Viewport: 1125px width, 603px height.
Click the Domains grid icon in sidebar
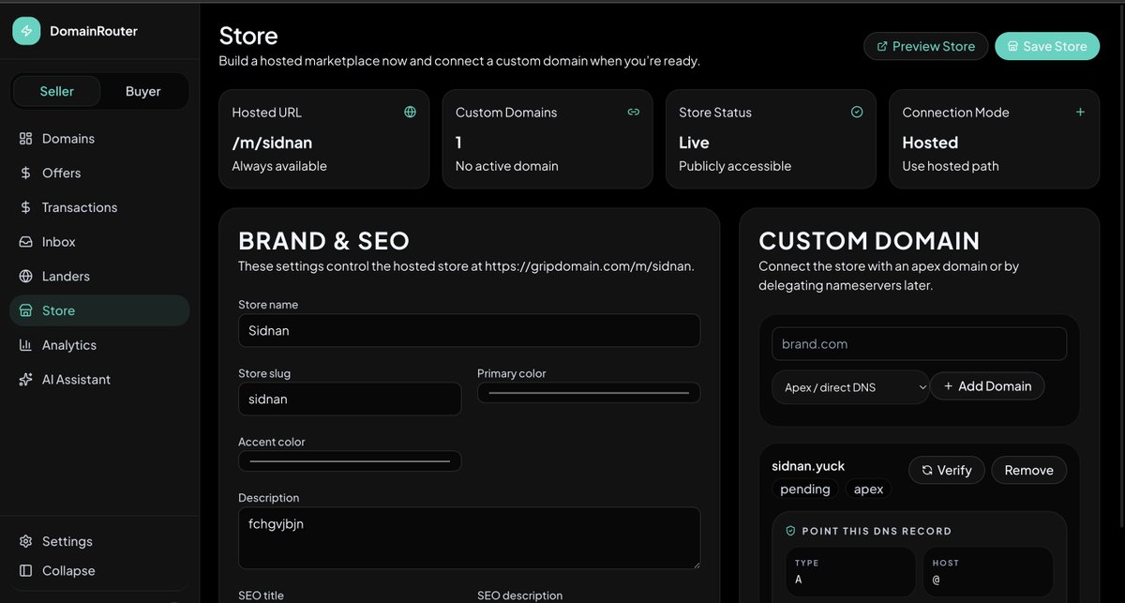click(x=25, y=139)
